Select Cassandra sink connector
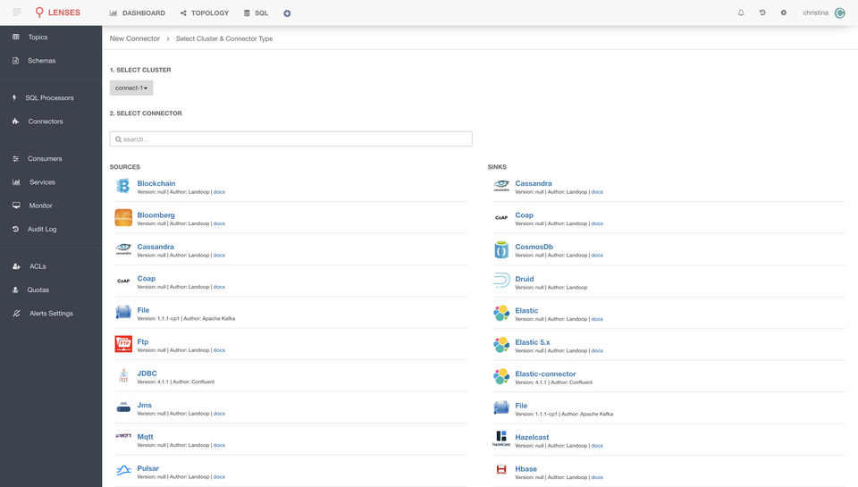 (534, 183)
